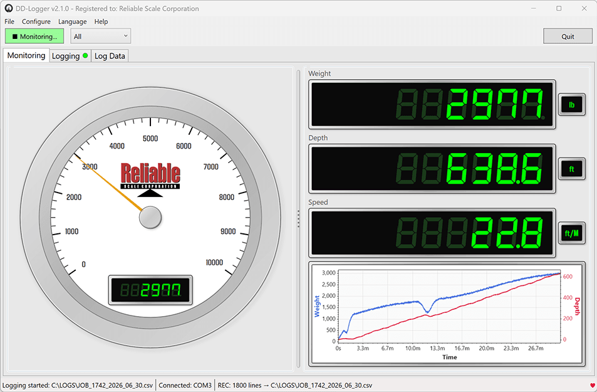
Task: Click the Weight digital display reading 2977
Action: (432, 105)
